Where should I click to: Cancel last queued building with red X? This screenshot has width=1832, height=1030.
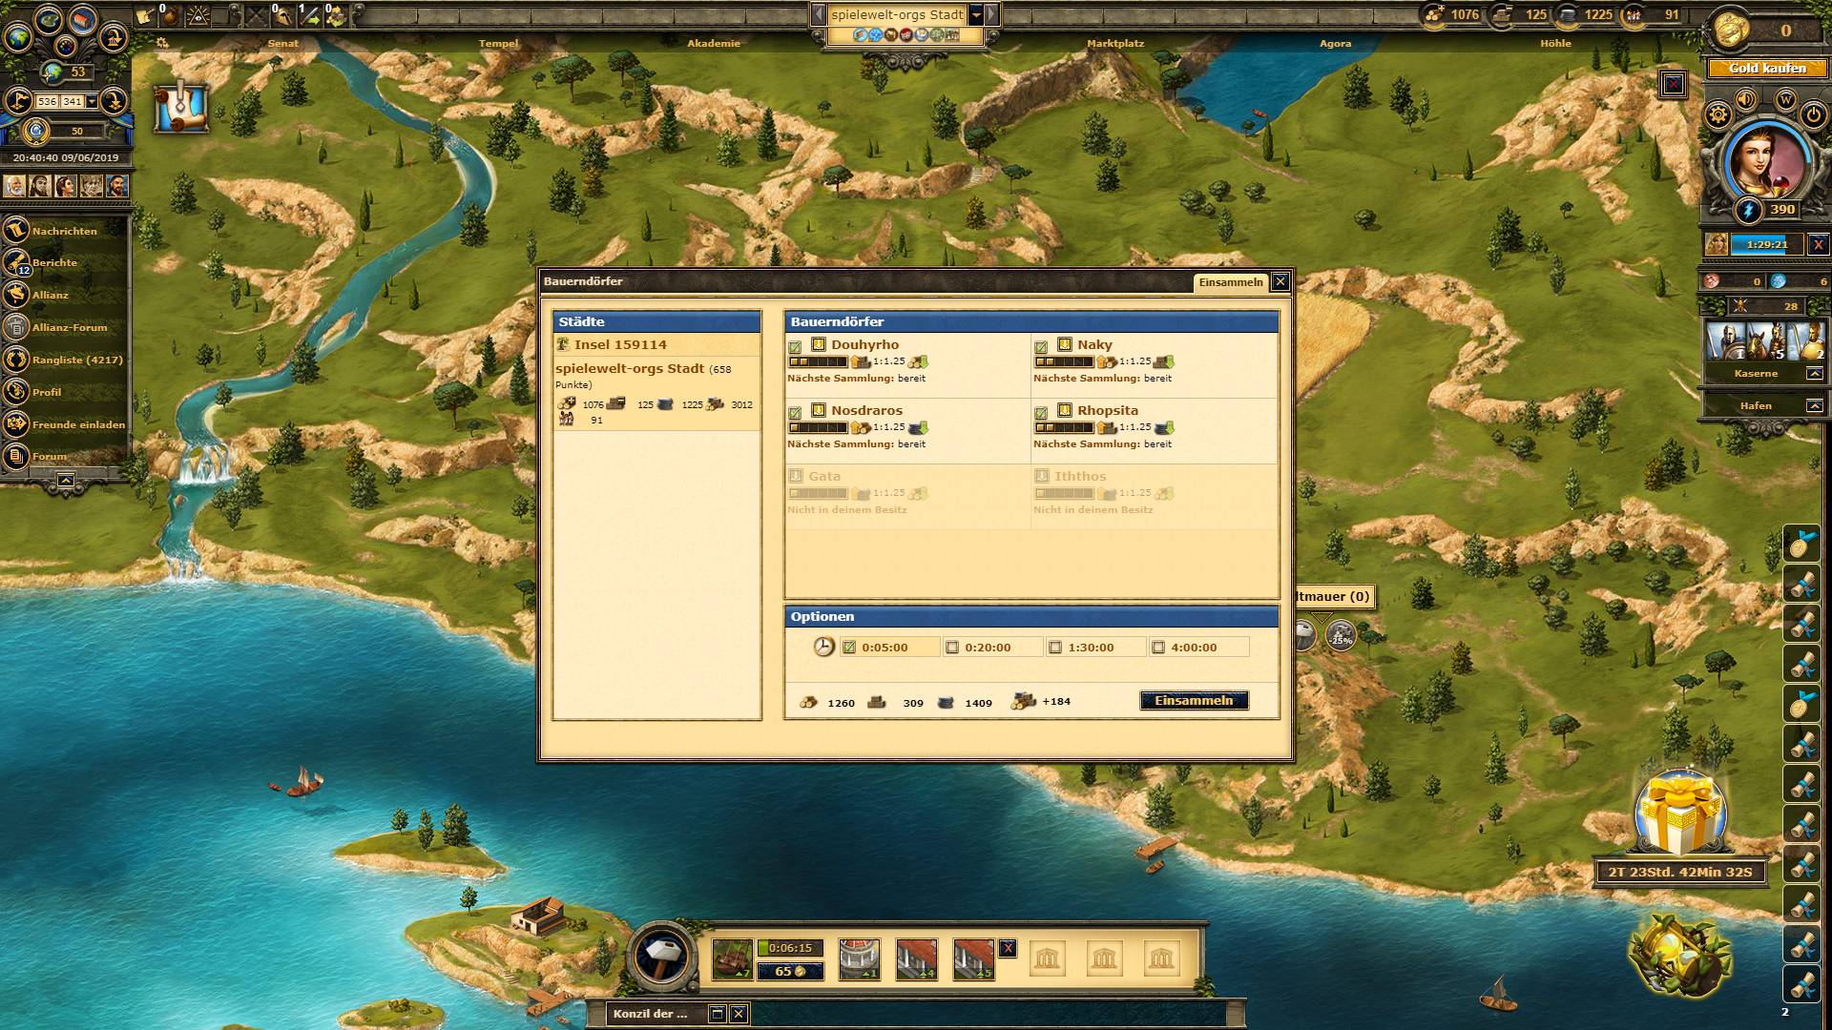coord(1008,948)
